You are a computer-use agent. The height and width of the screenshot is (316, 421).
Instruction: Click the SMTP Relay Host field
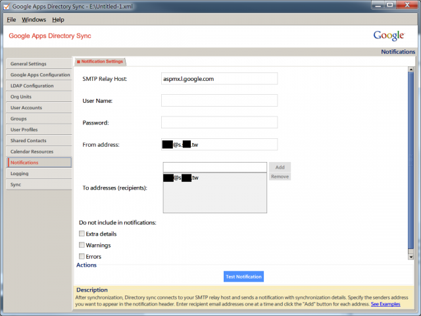219,79
